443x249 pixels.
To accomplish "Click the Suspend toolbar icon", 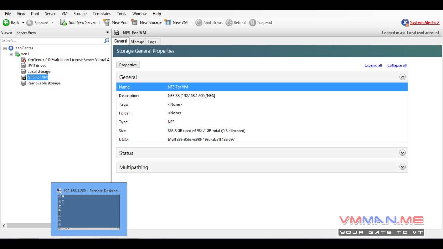I will click(253, 22).
